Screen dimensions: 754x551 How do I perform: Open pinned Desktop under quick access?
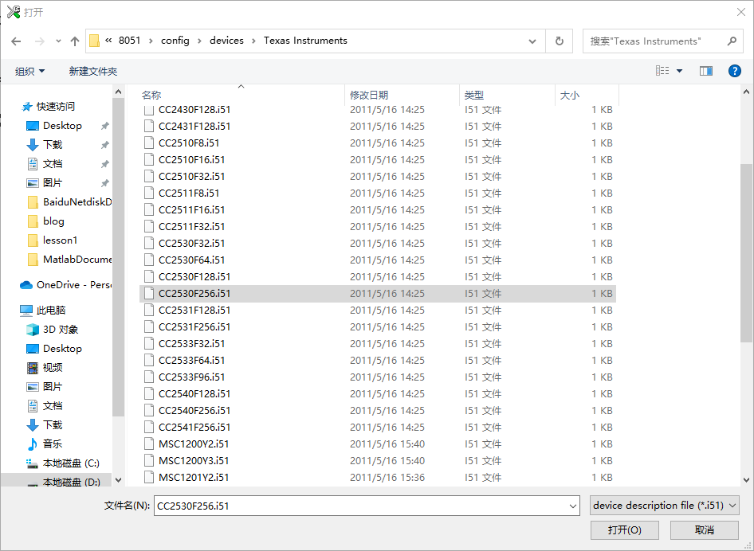click(62, 125)
